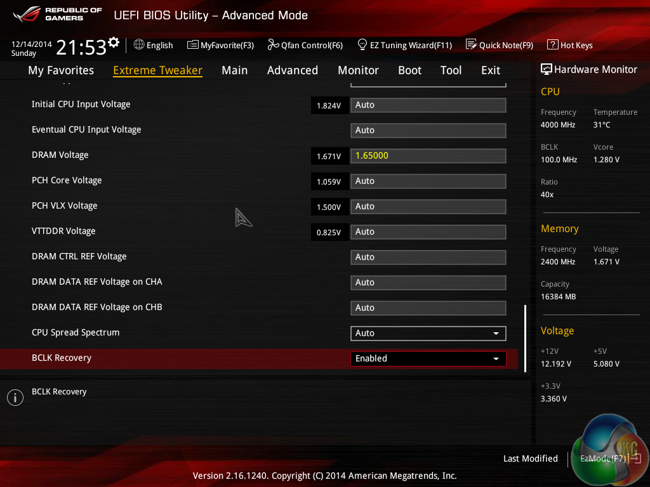Open the Main tab
This screenshot has width=650, height=487.
point(235,70)
